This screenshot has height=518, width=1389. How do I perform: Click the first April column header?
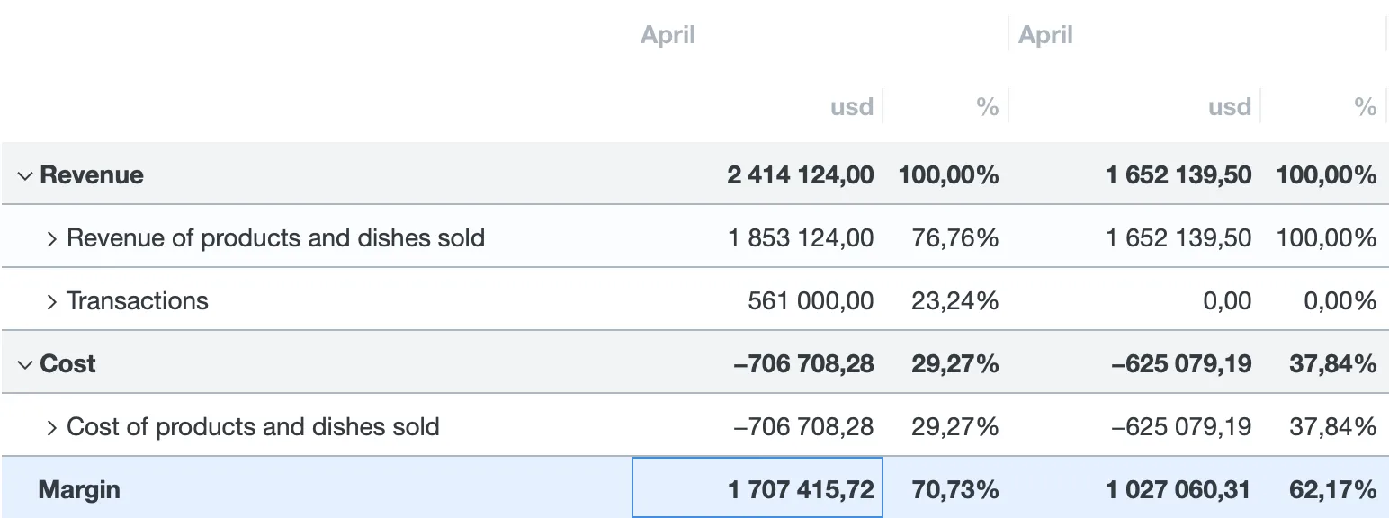(x=668, y=35)
